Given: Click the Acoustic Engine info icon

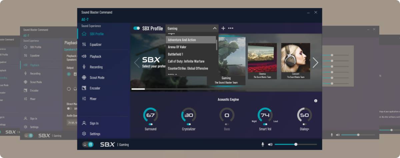Looking at the screenshot, I should coord(316,101).
